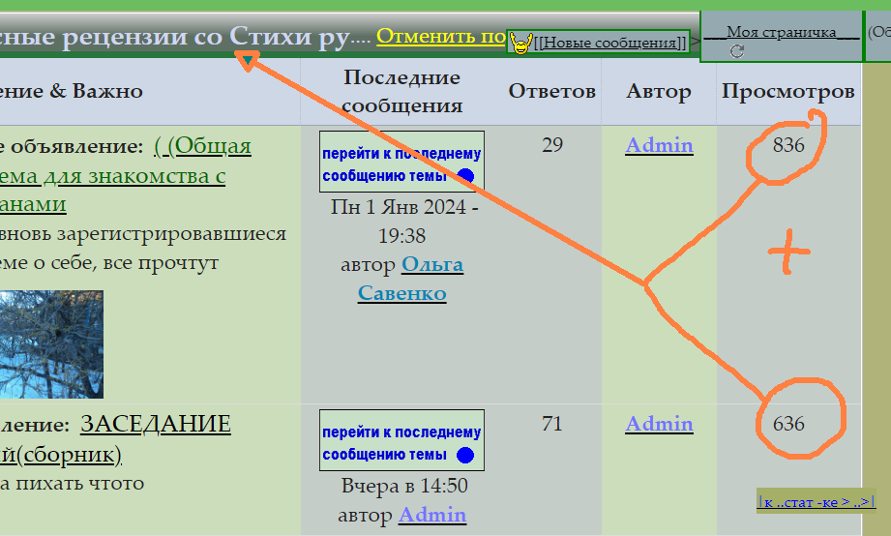Click the Ответов column header
Image resolution: width=891 pixels, height=536 pixels.
(551, 92)
